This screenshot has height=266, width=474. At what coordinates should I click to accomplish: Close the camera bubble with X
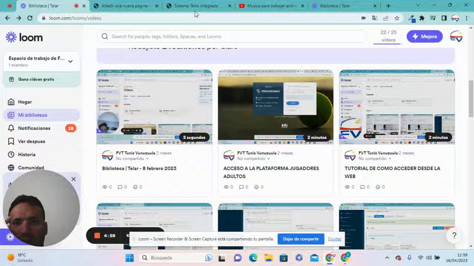73,179
